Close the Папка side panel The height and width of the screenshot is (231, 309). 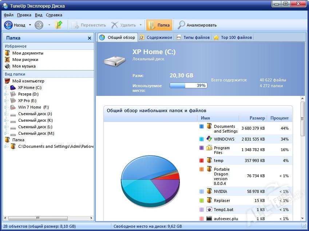tap(90, 38)
